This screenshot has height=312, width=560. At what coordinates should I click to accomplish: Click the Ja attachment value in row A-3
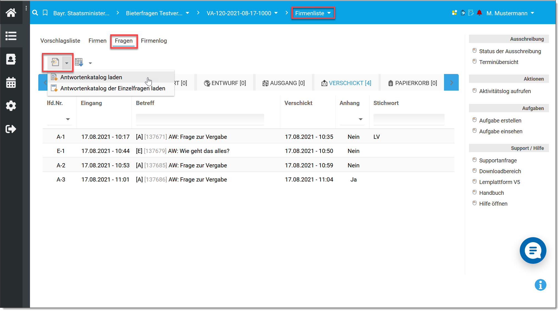(x=354, y=180)
